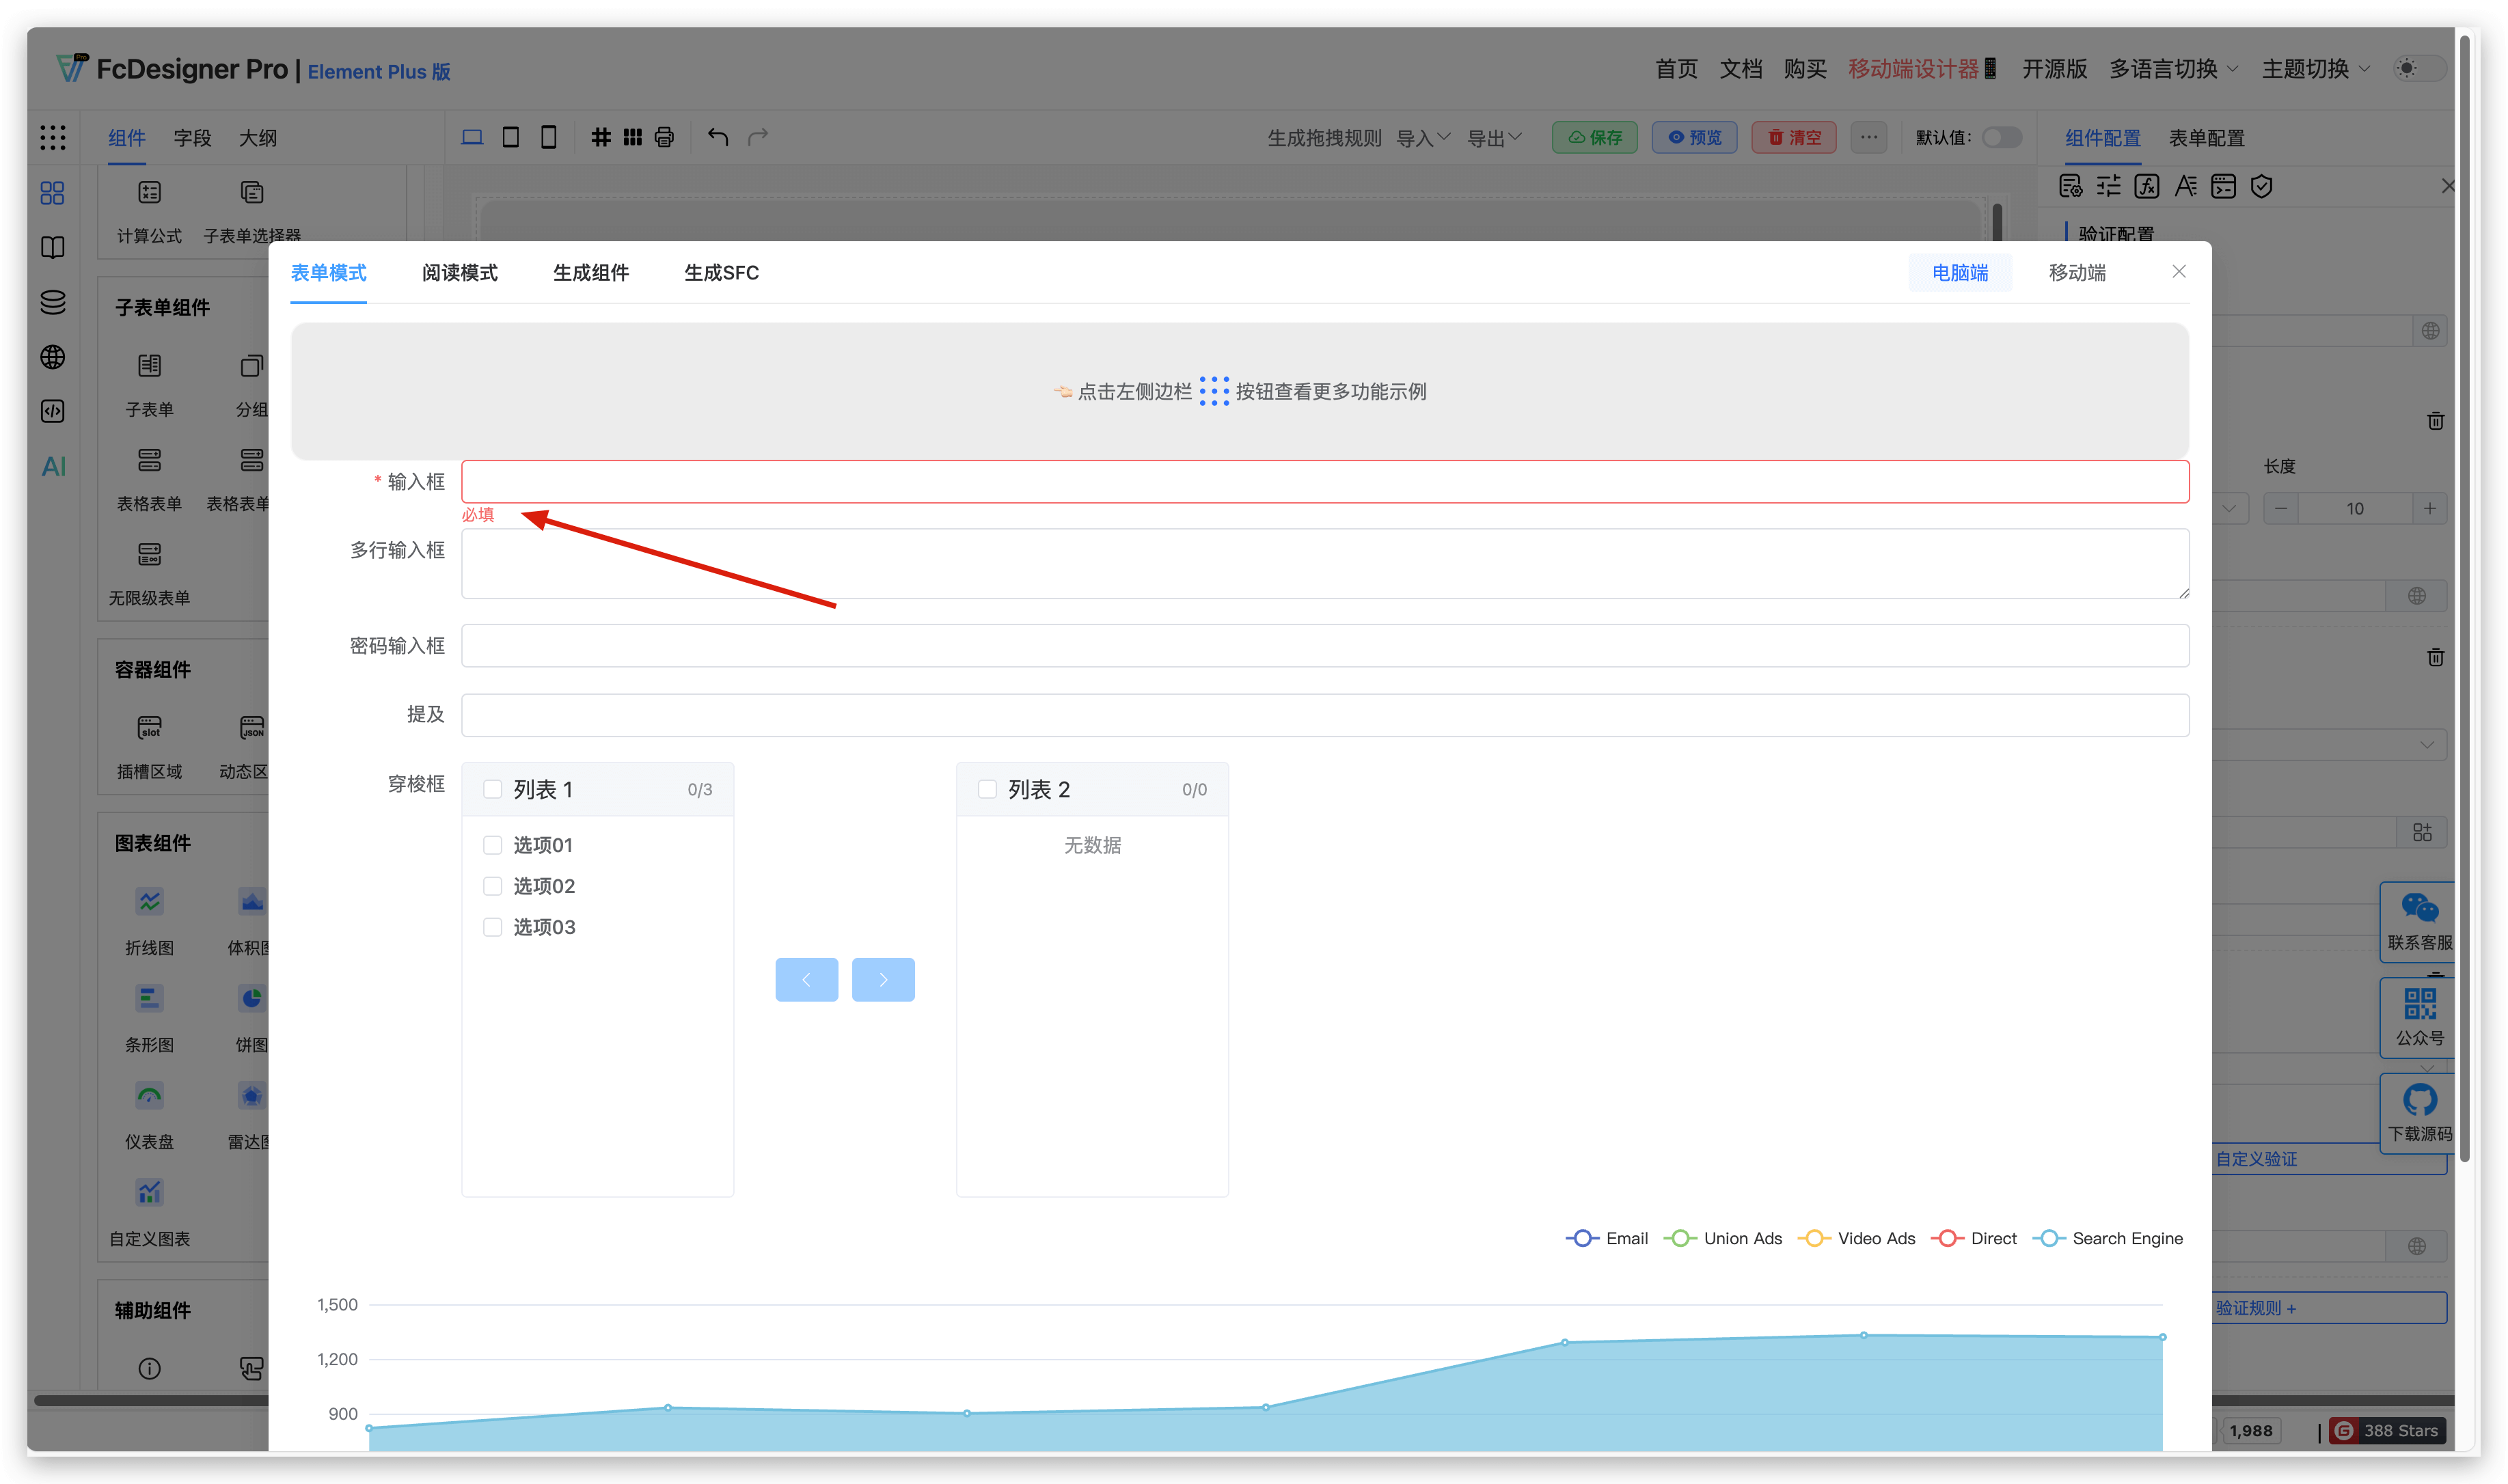
Task: Switch to 阅读模式 tab
Action: pyautogui.click(x=459, y=273)
